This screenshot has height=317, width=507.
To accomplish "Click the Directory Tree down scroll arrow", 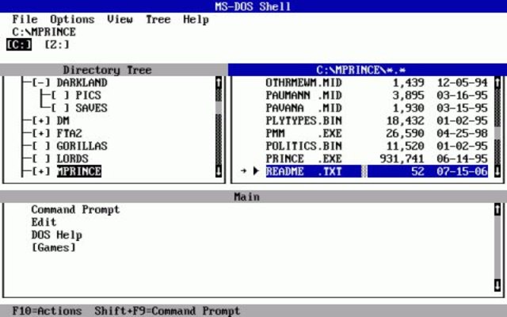I will (219, 171).
